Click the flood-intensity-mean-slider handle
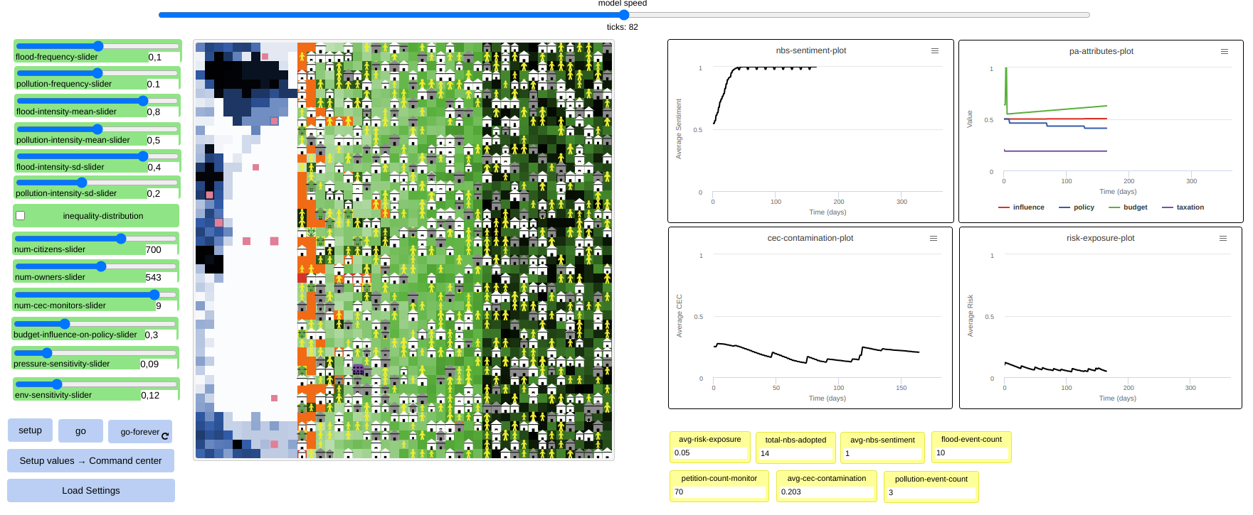1253x515 pixels. pyautogui.click(x=143, y=101)
